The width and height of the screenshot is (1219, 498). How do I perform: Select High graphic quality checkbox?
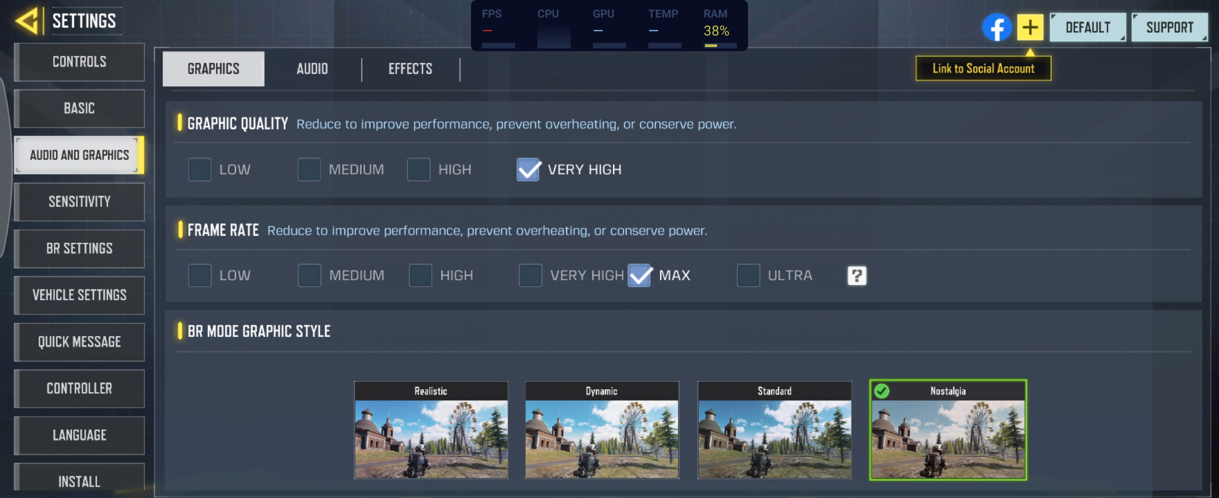(418, 170)
